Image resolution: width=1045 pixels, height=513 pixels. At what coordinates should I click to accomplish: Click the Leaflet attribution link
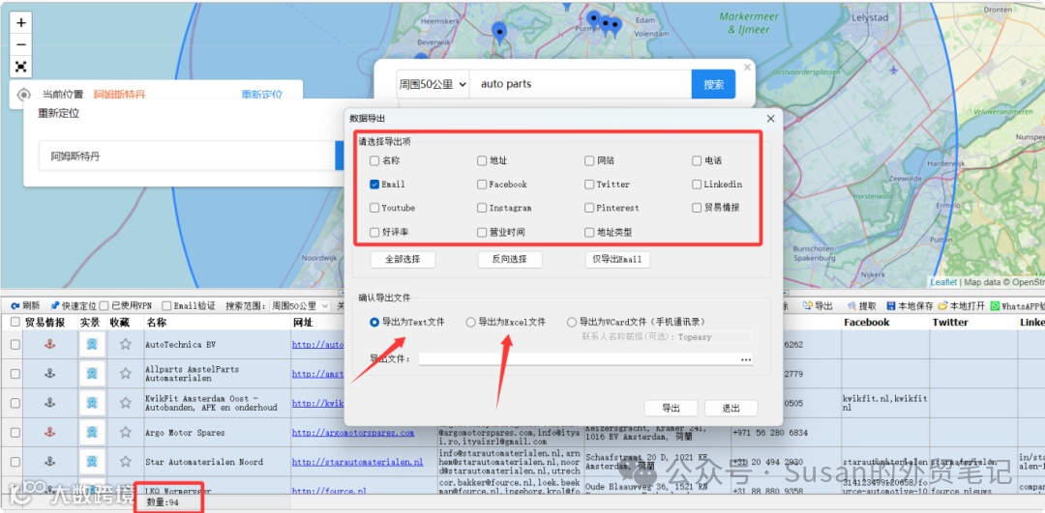943,282
